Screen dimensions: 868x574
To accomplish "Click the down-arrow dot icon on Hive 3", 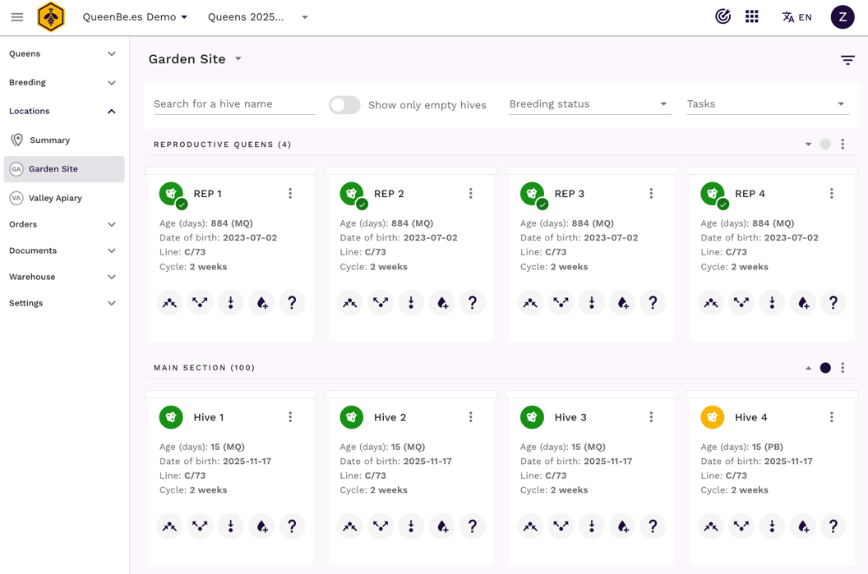I will click(592, 526).
